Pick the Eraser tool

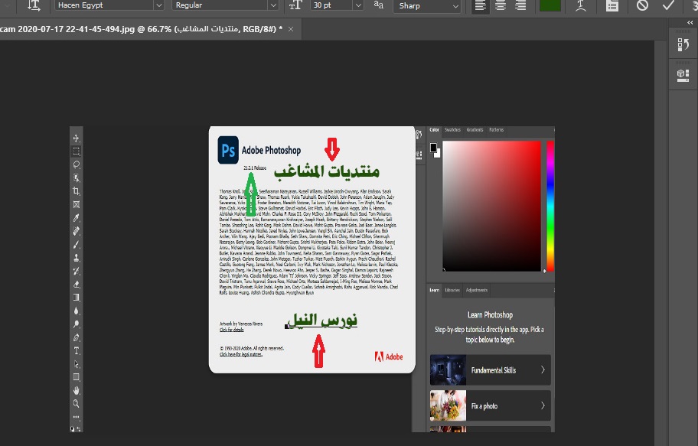(77, 284)
